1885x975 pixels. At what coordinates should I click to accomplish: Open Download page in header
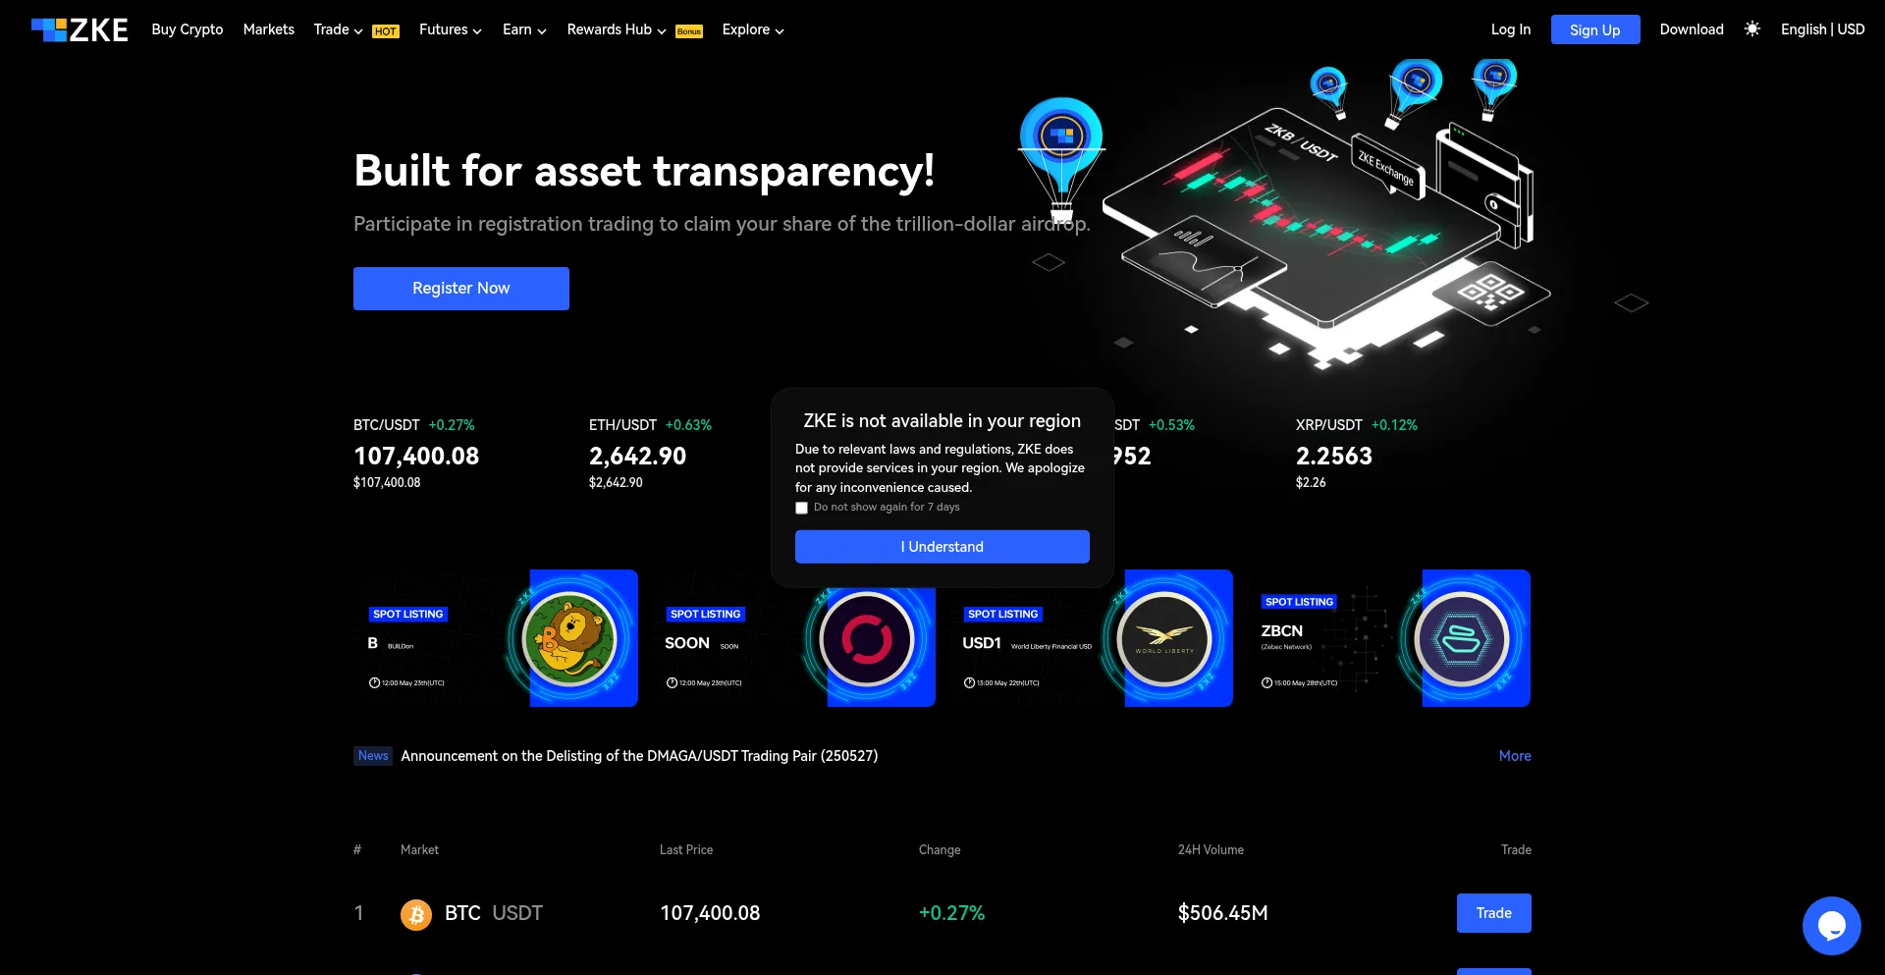[1692, 29]
